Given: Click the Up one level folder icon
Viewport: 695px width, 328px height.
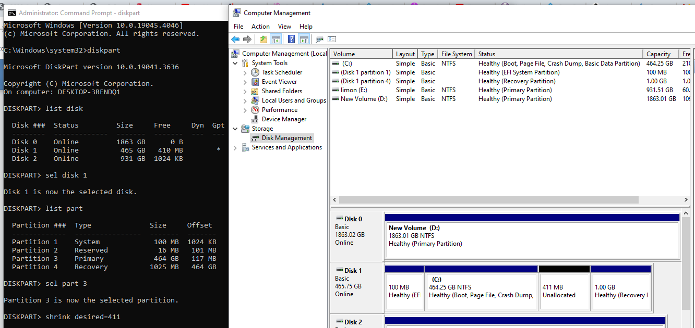Looking at the screenshot, I should [x=263, y=39].
